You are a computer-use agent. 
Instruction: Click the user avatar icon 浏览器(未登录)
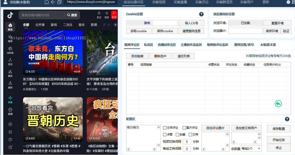point(6,2)
